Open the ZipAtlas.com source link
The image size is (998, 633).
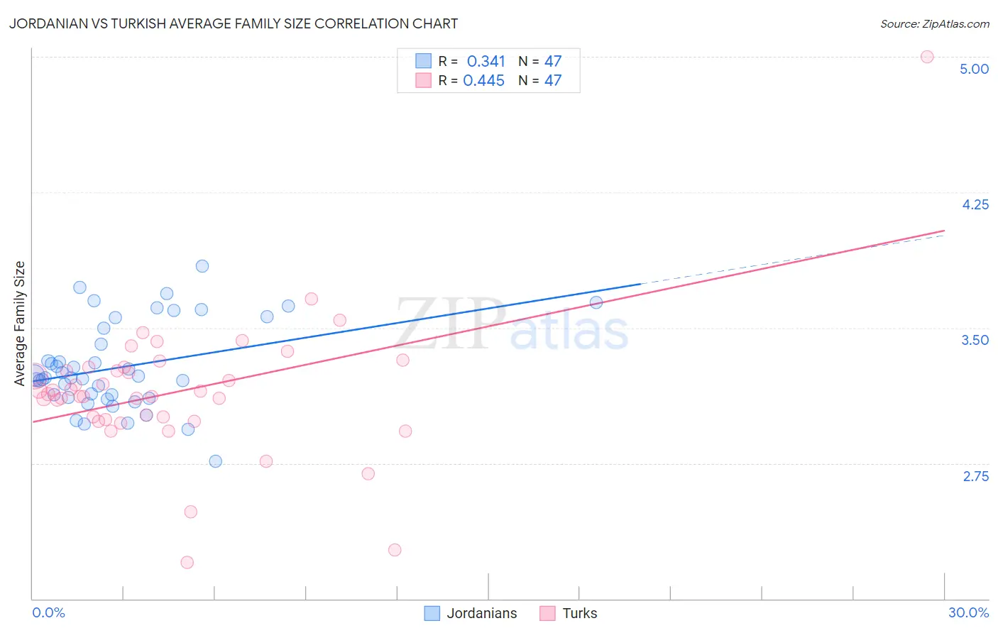click(935, 23)
